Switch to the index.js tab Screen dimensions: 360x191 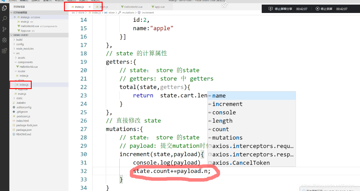[x=79, y=7]
